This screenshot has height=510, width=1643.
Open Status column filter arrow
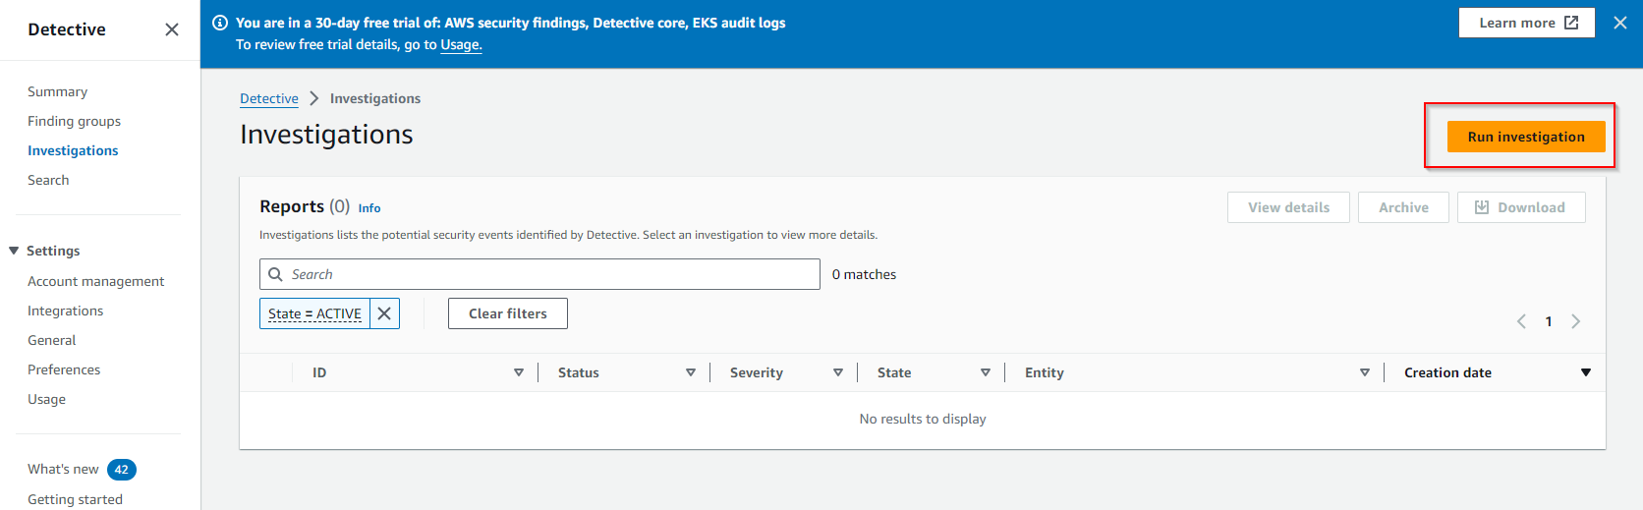click(x=691, y=372)
